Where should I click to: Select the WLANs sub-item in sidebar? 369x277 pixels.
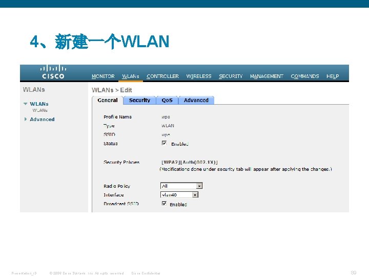[x=40, y=110]
